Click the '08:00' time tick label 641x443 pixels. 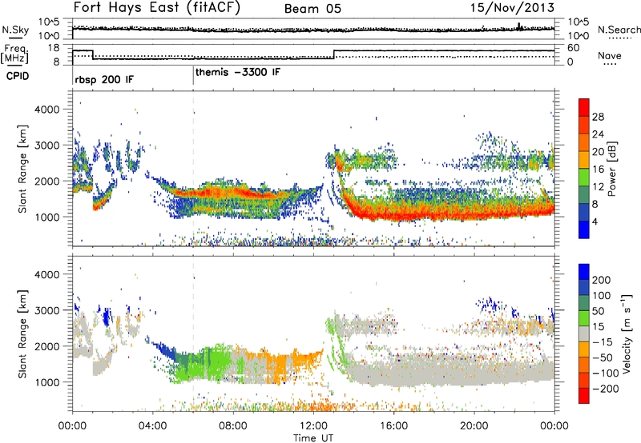pyautogui.click(x=232, y=426)
